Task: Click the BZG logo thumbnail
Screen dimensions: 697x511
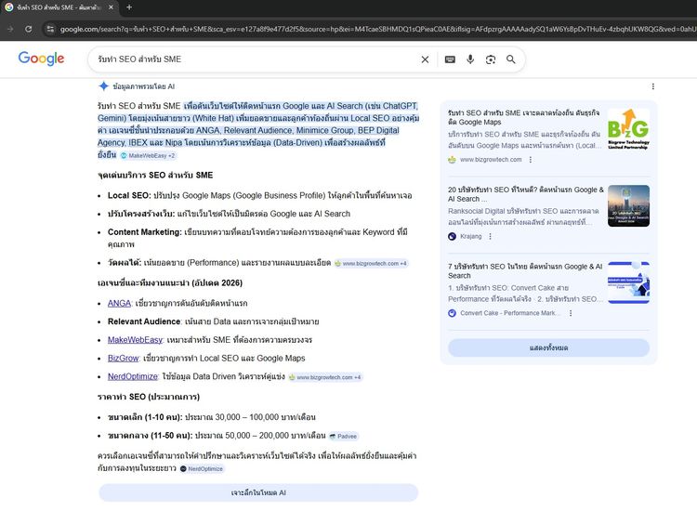Action: tap(628, 129)
